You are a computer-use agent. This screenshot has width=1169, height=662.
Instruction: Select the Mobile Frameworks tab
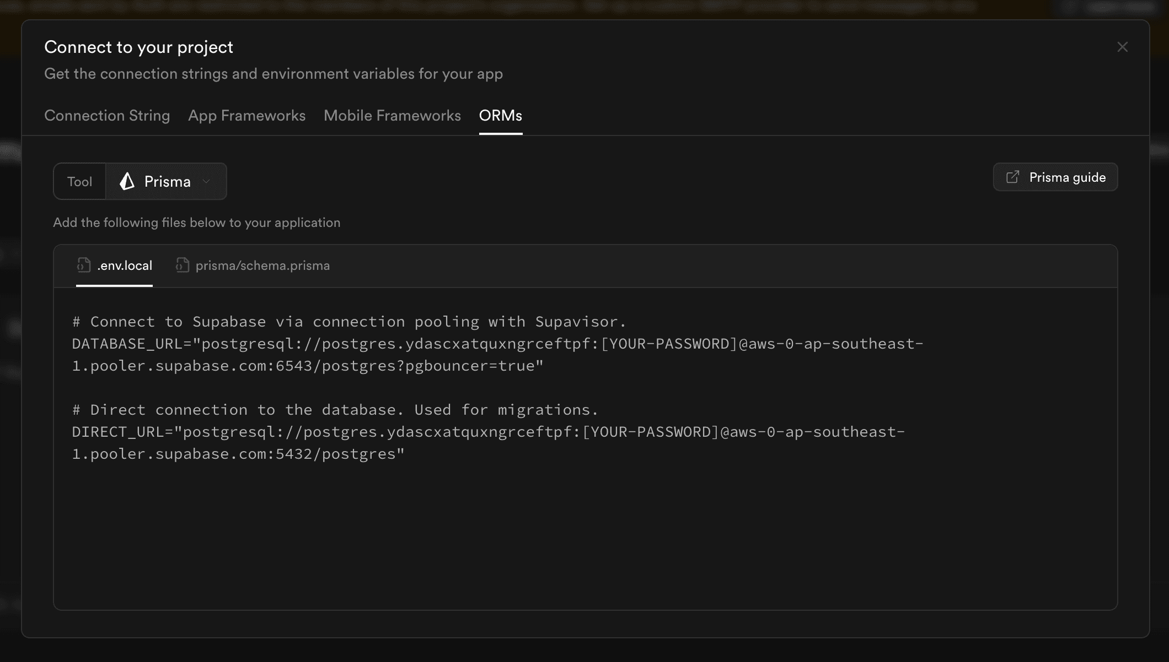(x=392, y=116)
